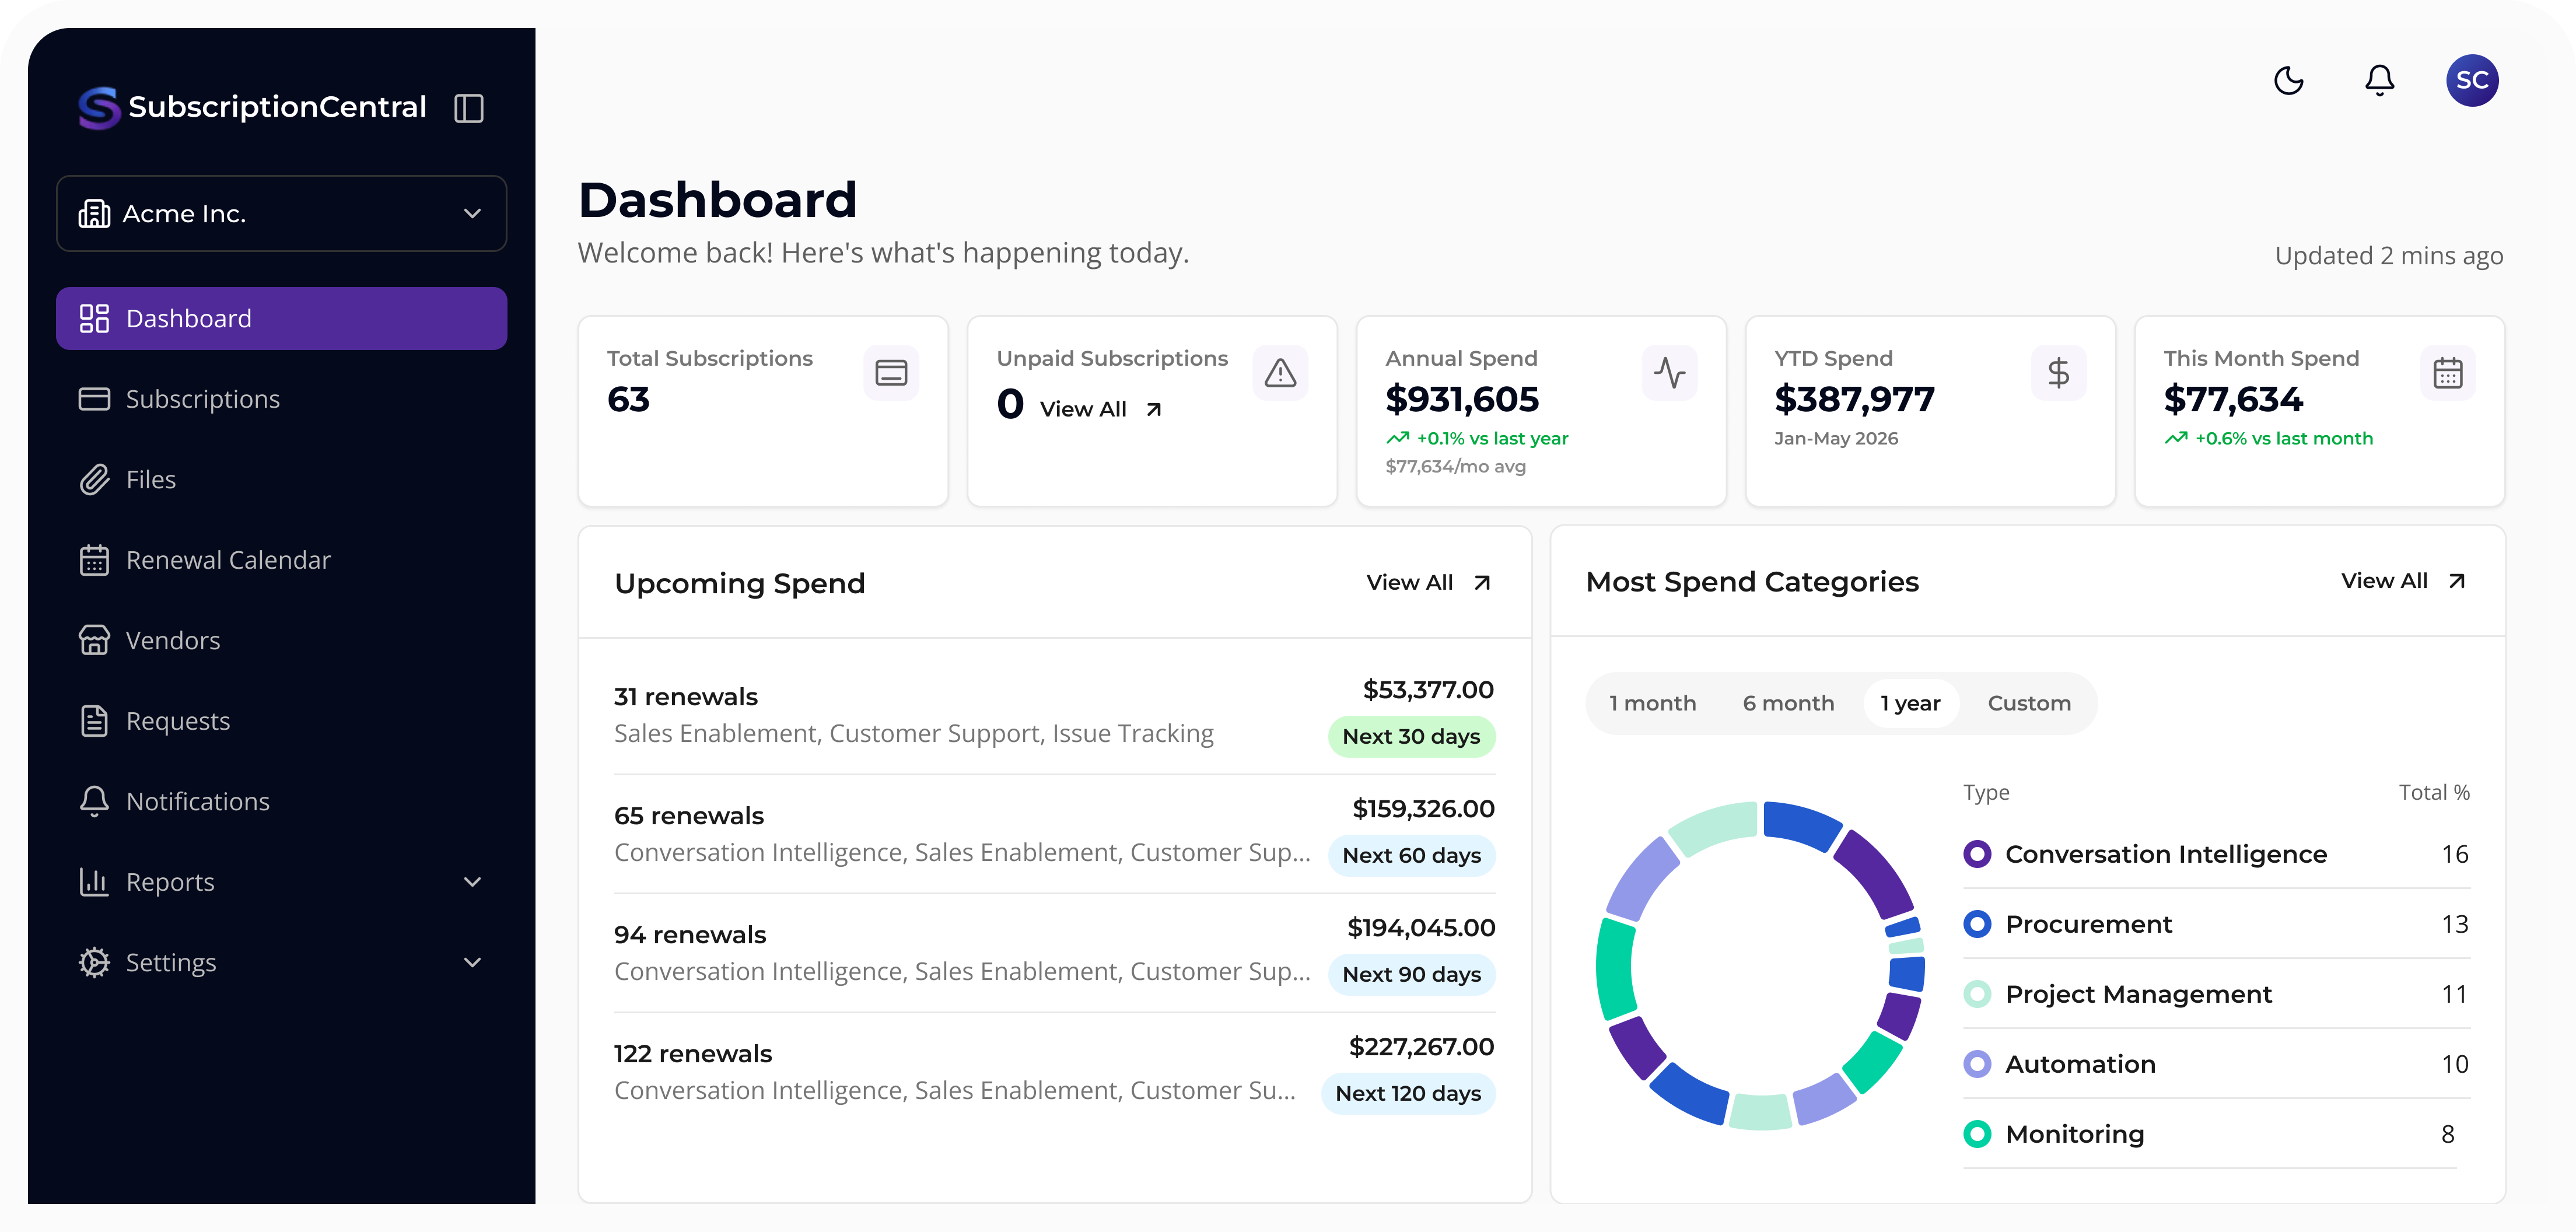Click Project Management mint legend swatch
The height and width of the screenshot is (1232, 2576).
pos(1977,994)
